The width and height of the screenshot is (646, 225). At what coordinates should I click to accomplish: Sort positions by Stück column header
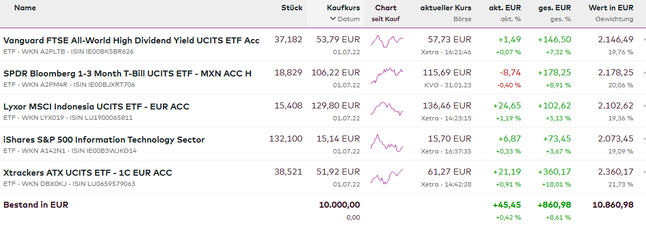point(292,8)
